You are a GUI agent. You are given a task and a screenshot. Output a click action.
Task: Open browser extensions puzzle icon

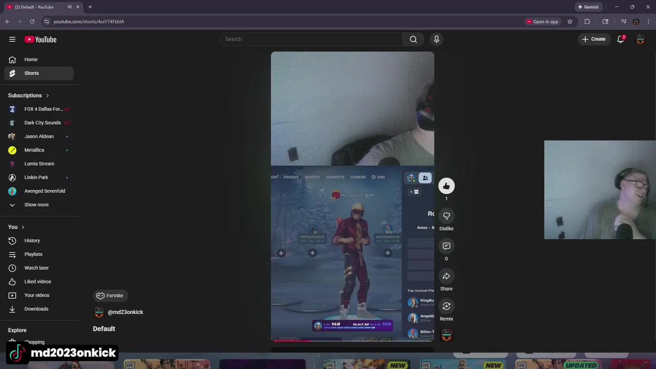point(587,22)
